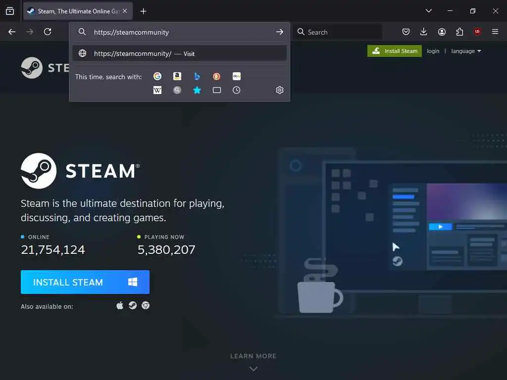Image resolution: width=507 pixels, height=380 pixels.
Task: Click the LEARN MORE link
Action: point(253,356)
